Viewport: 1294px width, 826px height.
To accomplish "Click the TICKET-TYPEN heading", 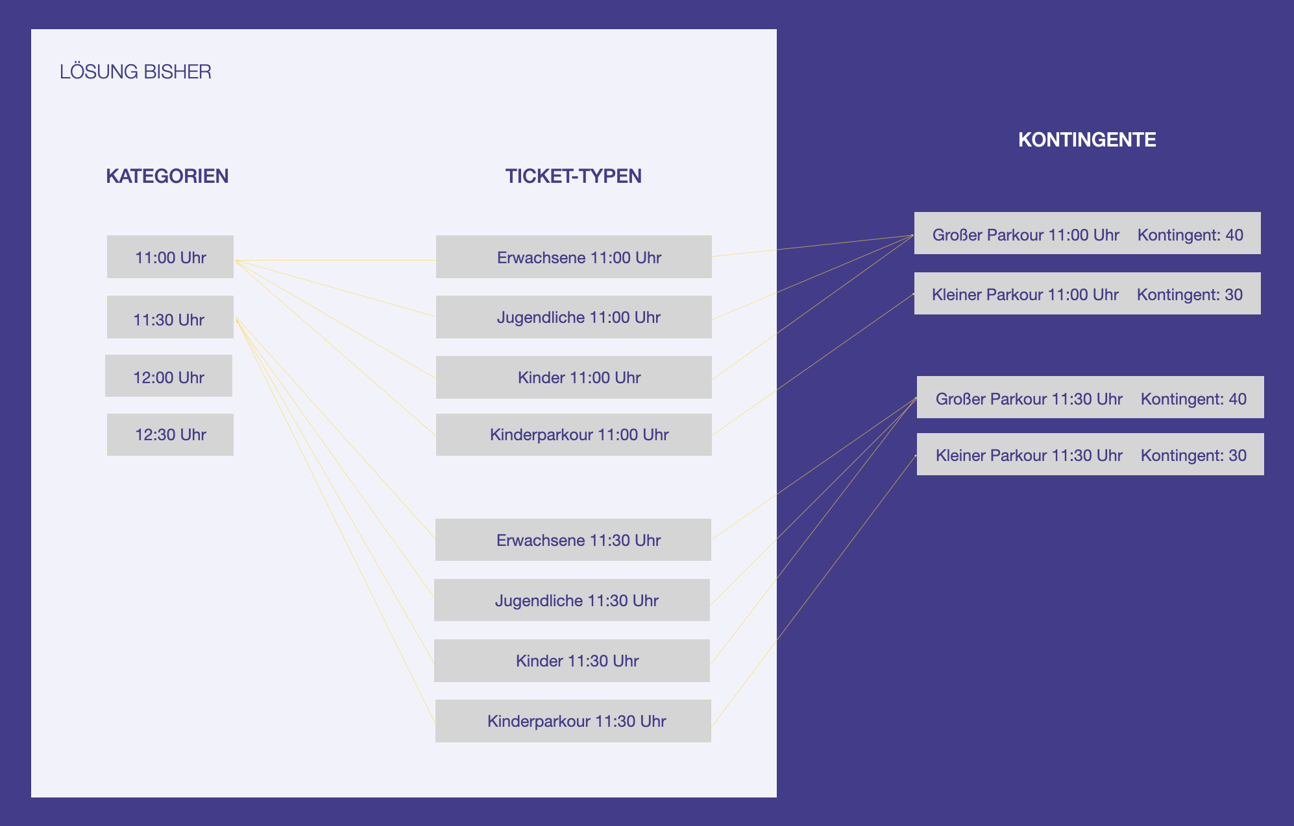I will [574, 176].
